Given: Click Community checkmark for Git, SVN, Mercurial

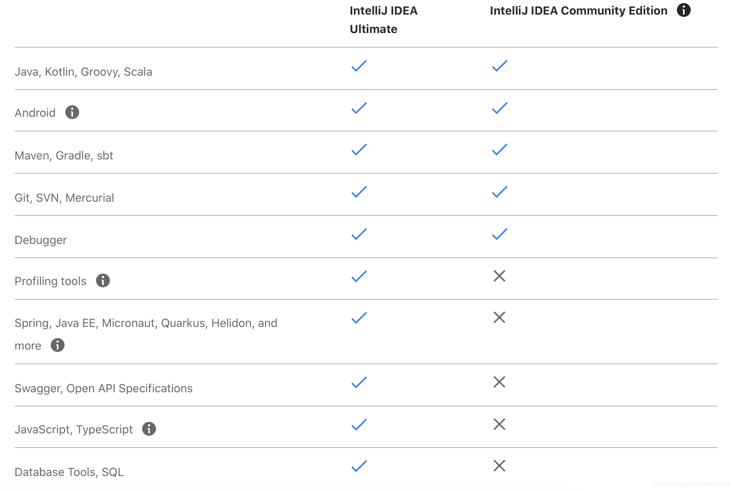Looking at the screenshot, I should click(x=499, y=192).
